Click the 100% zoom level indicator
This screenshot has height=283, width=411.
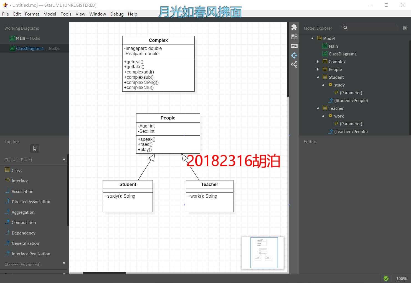pyautogui.click(x=401, y=279)
